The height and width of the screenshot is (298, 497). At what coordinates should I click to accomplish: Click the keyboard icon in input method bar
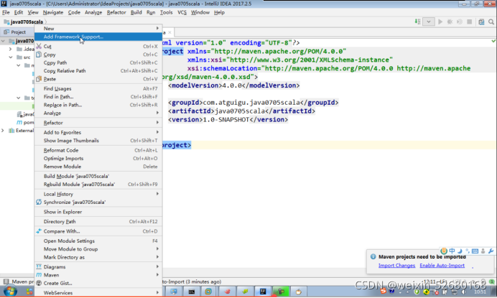point(475,251)
